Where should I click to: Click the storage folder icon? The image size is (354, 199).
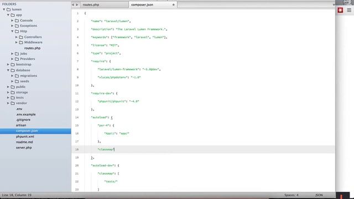(x=13, y=92)
